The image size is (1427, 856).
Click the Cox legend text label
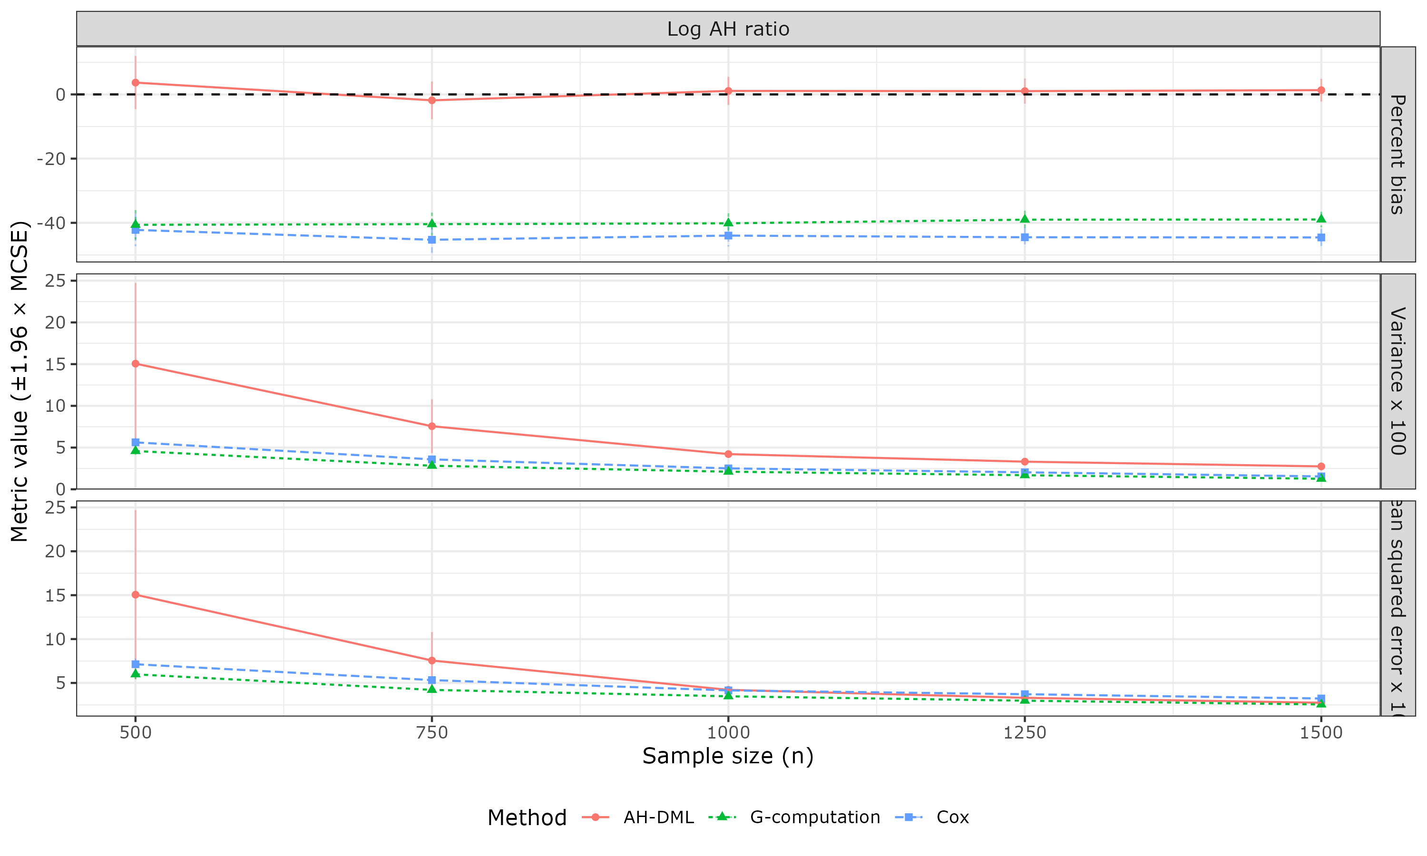click(x=952, y=817)
